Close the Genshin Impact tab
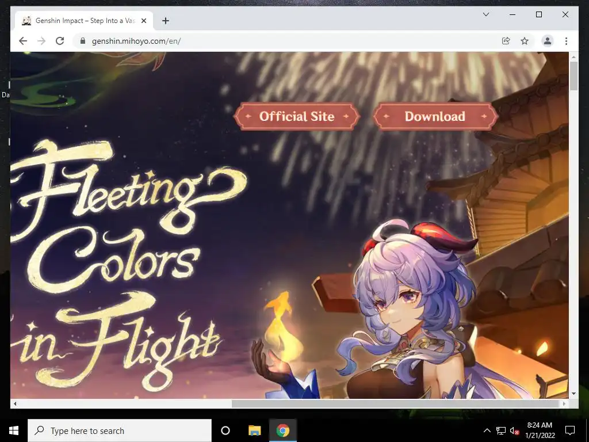589x442 pixels. 143,21
